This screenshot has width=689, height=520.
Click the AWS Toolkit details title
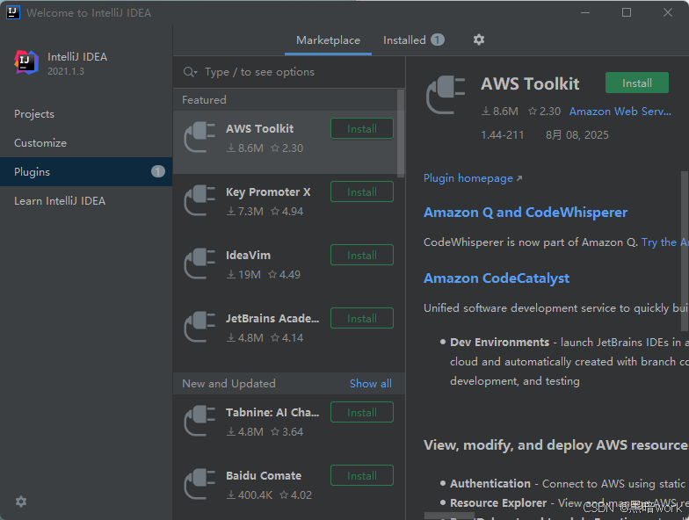tap(530, 84)
